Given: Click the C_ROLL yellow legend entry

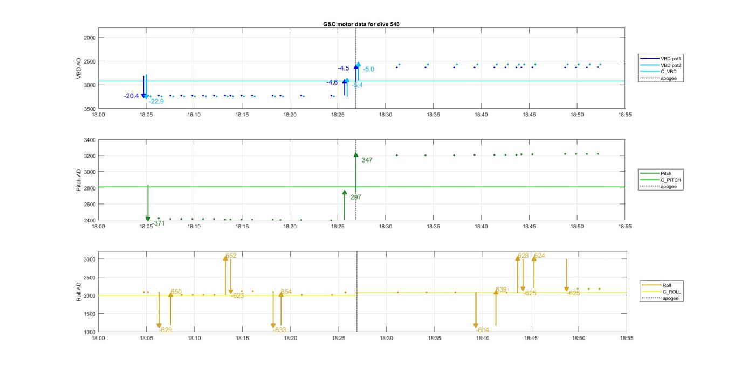Looking at the screenshot, I should [671, 292].
